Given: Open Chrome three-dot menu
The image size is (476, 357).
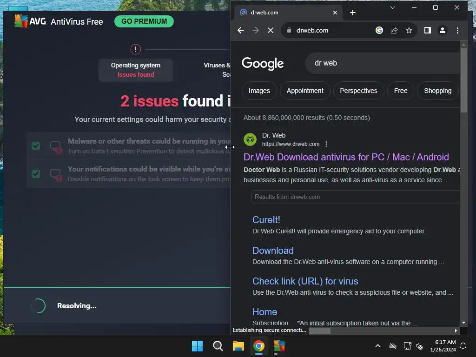Looking at the screenshot, I should (x=457, y=30).
